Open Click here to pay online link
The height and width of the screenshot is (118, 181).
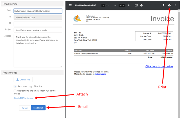coord(159,66)
